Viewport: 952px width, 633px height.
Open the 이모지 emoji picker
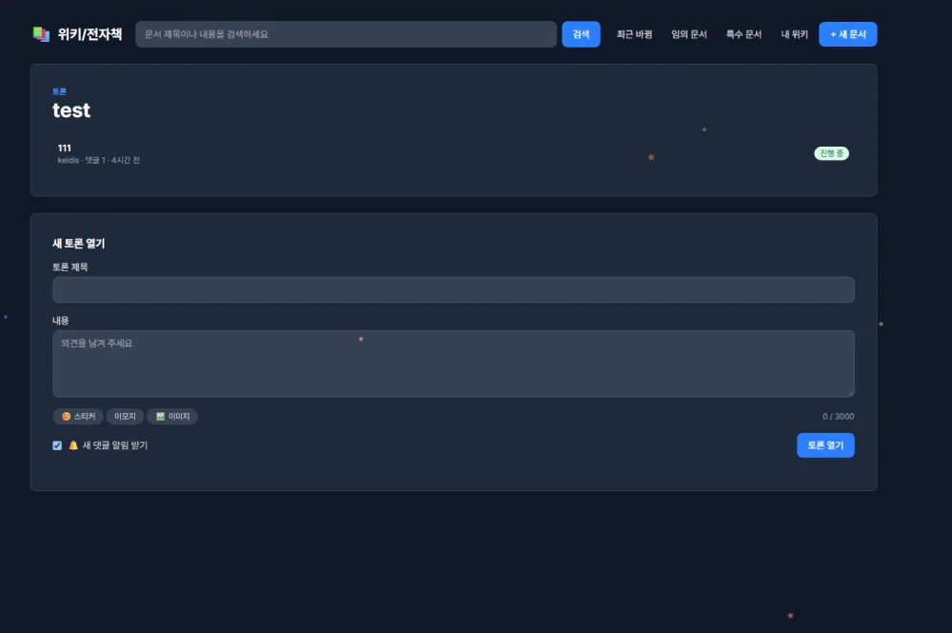point(125,416)
